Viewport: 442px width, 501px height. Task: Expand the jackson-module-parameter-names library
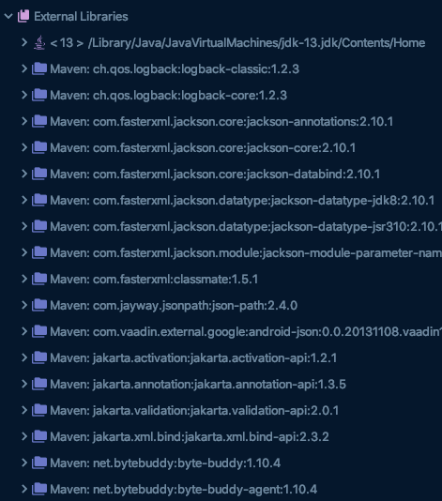click(24, 252)
